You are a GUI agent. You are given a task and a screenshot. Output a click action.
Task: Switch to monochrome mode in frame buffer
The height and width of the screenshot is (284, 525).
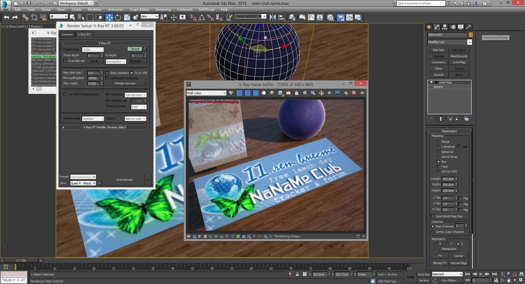272,93
